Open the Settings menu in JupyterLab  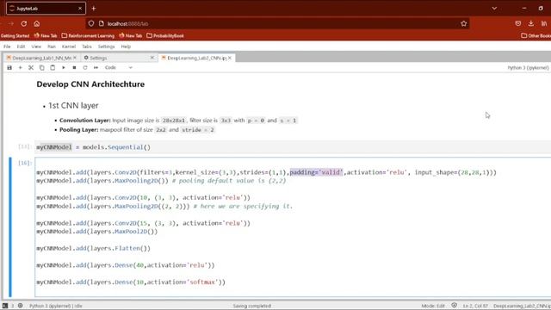click(x=106, y=46)
